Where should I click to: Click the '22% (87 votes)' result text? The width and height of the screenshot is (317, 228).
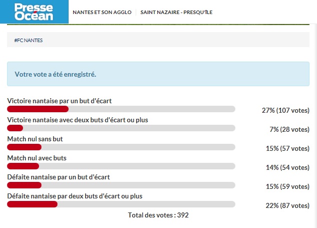287,205
